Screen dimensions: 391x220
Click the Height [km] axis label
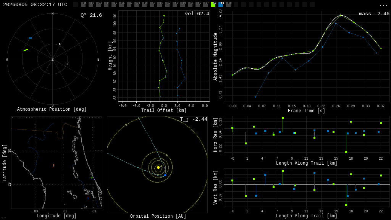110,56
